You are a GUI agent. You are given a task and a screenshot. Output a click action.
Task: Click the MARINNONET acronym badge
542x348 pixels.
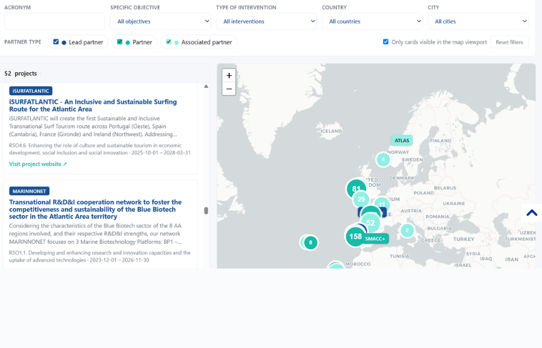[x=30, y=191]
